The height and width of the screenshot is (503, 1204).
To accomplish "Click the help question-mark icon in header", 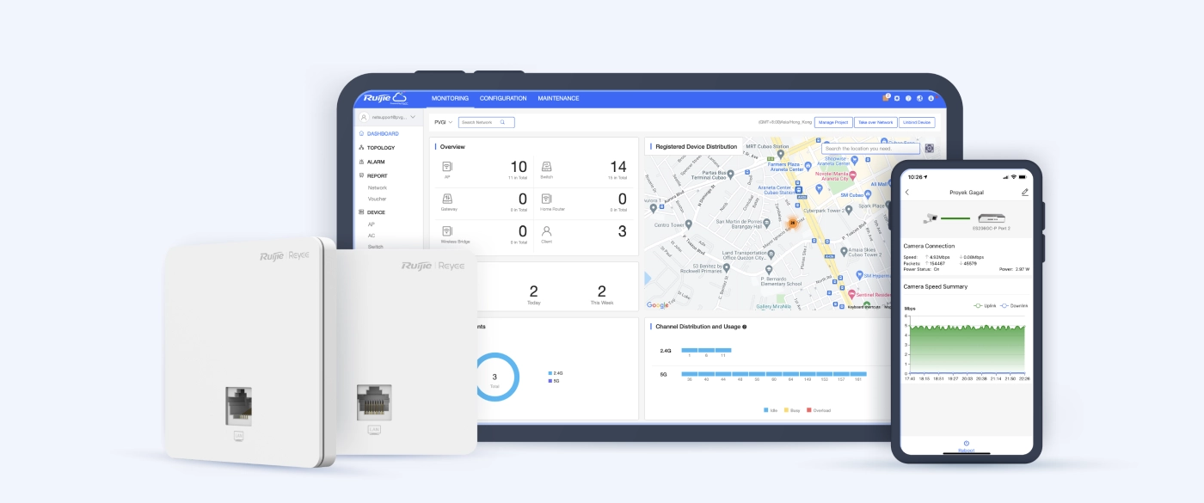I will click(x=908, y=98).
